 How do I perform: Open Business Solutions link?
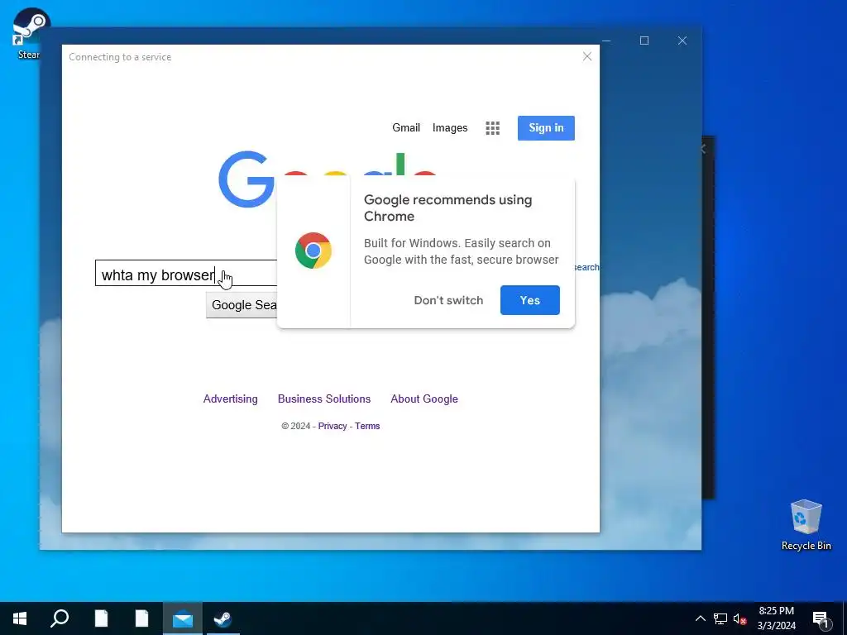(324, 399)
